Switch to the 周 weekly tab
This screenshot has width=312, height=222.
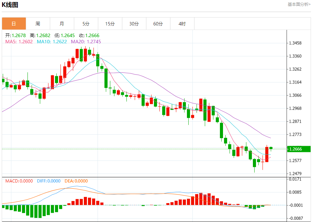pos(38,24)
